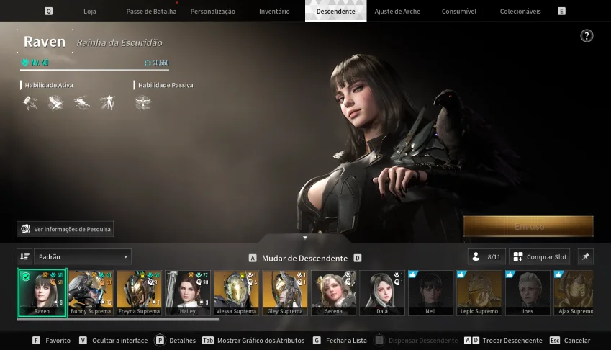Click Ver Informações de Pesquisa button
The image size is (611, 350).
65,229
